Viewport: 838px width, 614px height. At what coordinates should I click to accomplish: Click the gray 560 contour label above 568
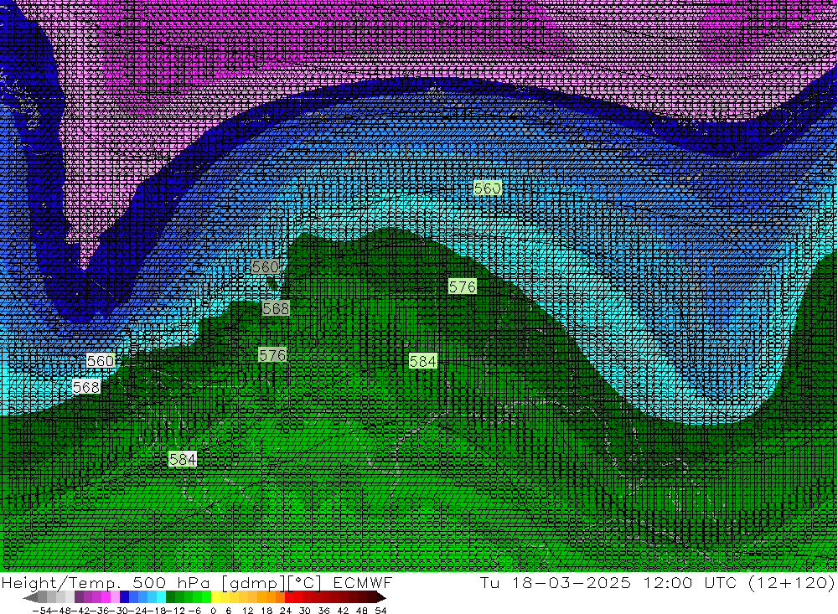(x=265, y=266)
